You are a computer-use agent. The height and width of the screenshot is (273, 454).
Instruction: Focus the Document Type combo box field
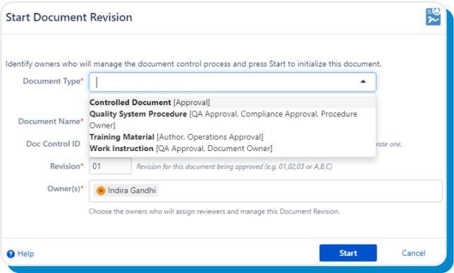[233, 82]
